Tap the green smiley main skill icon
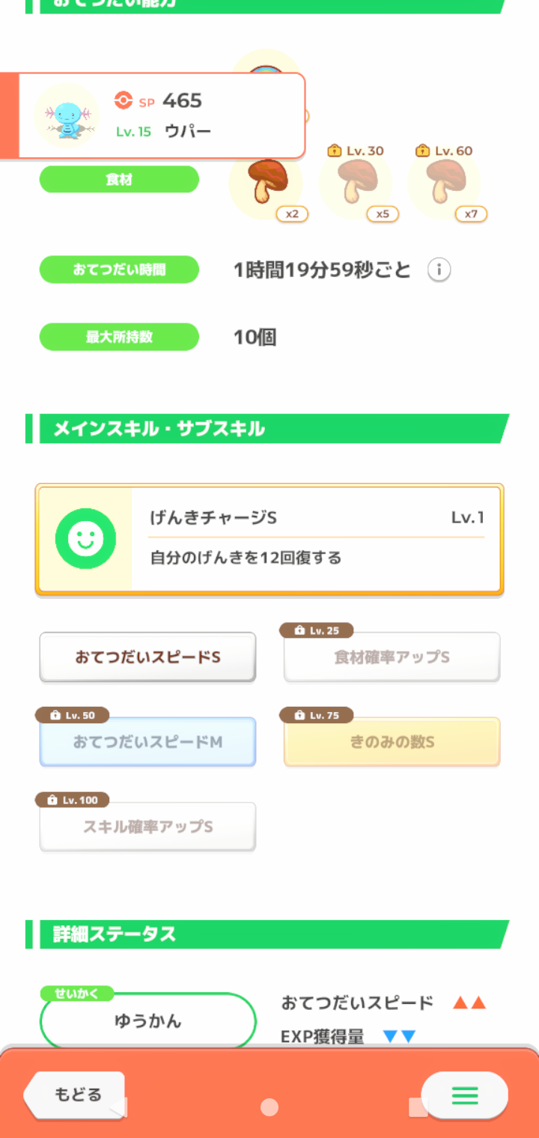The width and height of the screenshot is (539, 1138). [x=85, y=538]
